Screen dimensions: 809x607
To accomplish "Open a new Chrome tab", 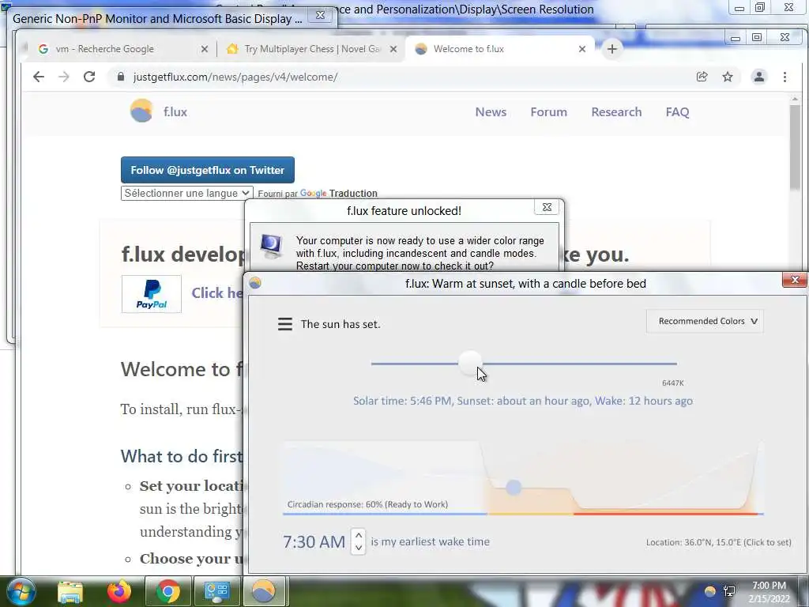I will [612, 49].
